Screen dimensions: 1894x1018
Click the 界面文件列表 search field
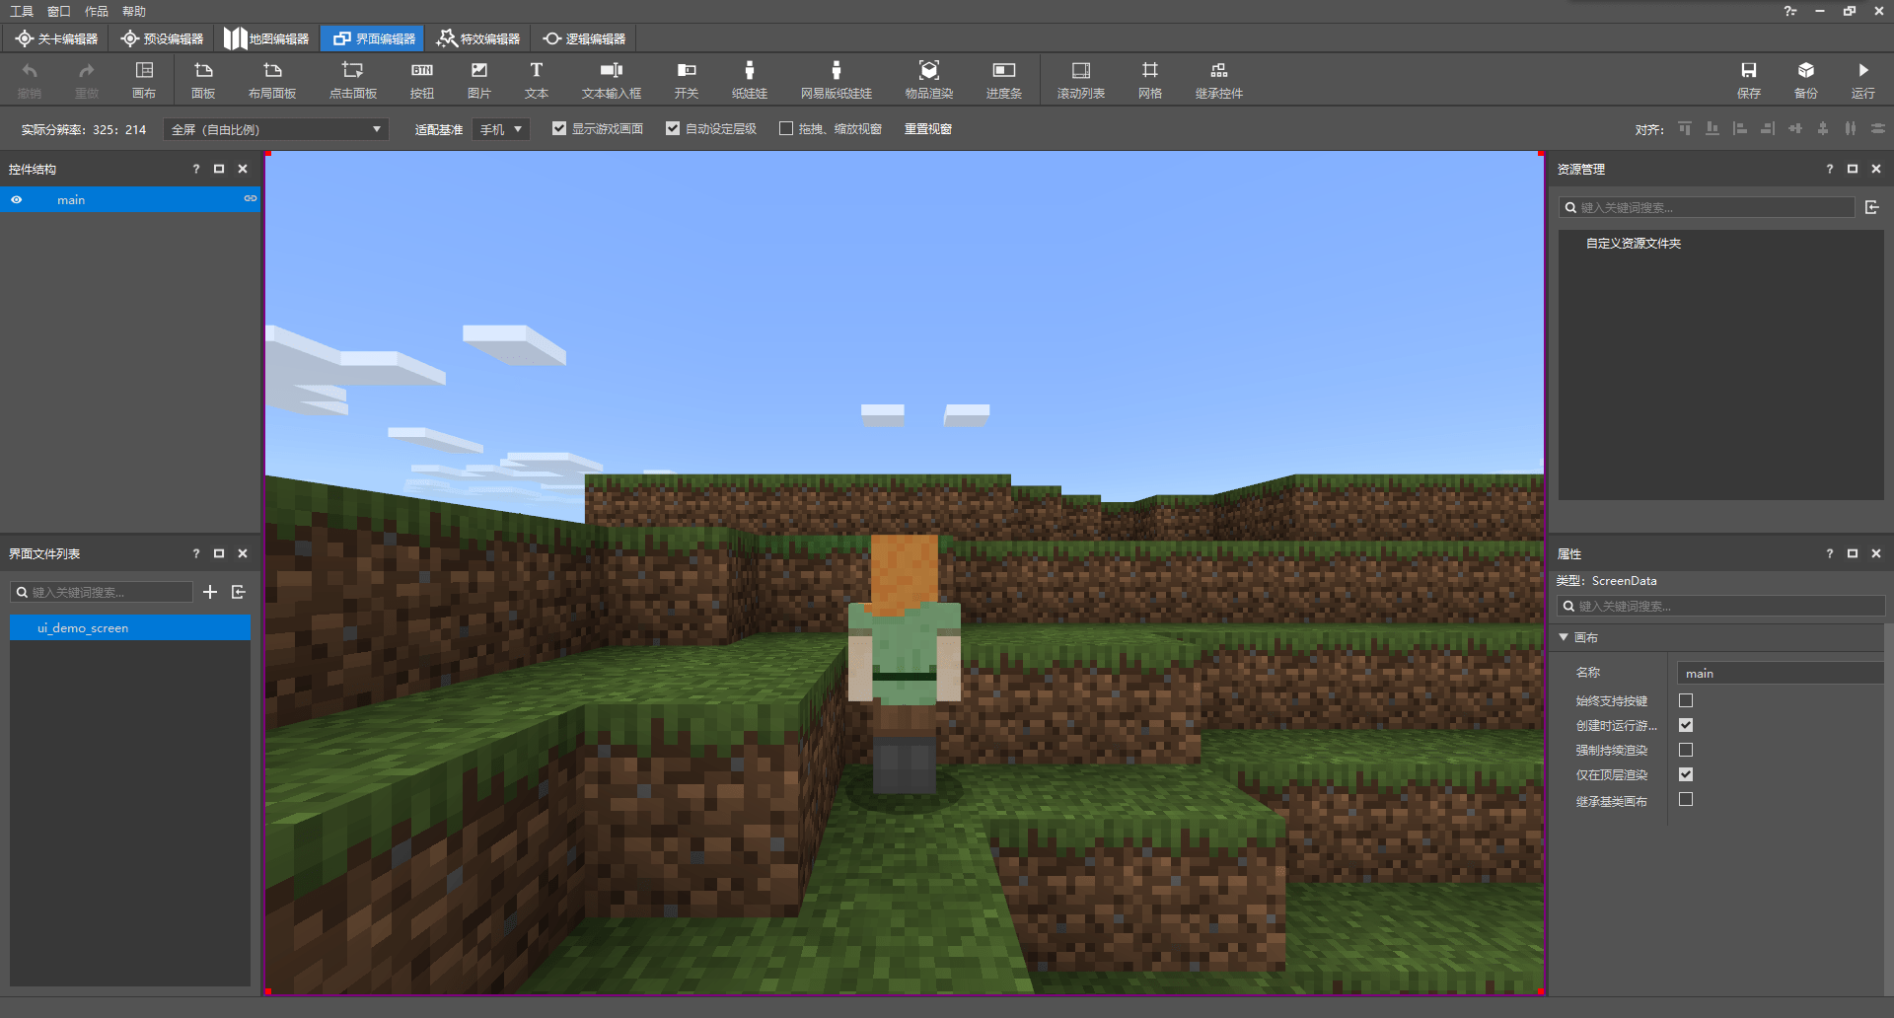click(102, 592)
